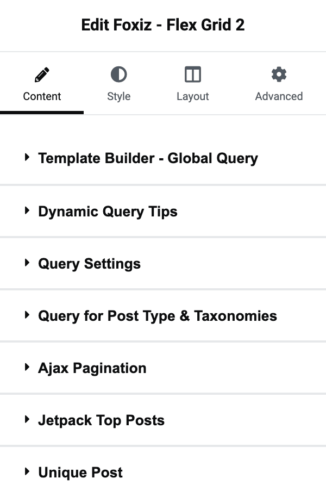Open the Advanced tab label
Image resolution: width=326 pixels, height=497 pixels.
tap(279, 96)
